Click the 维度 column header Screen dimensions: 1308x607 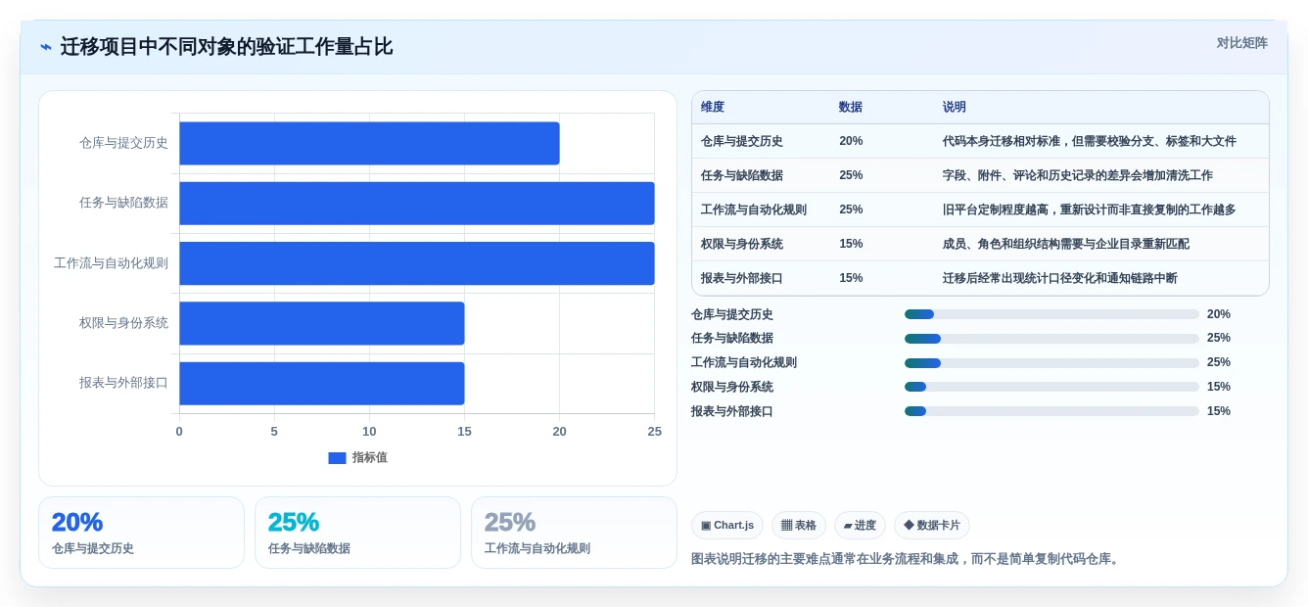(x=713, y=108)
